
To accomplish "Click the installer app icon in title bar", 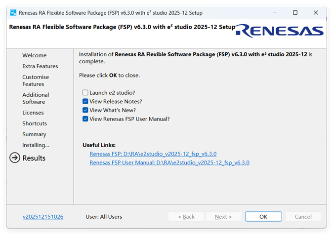I will (x=13, y=13).
